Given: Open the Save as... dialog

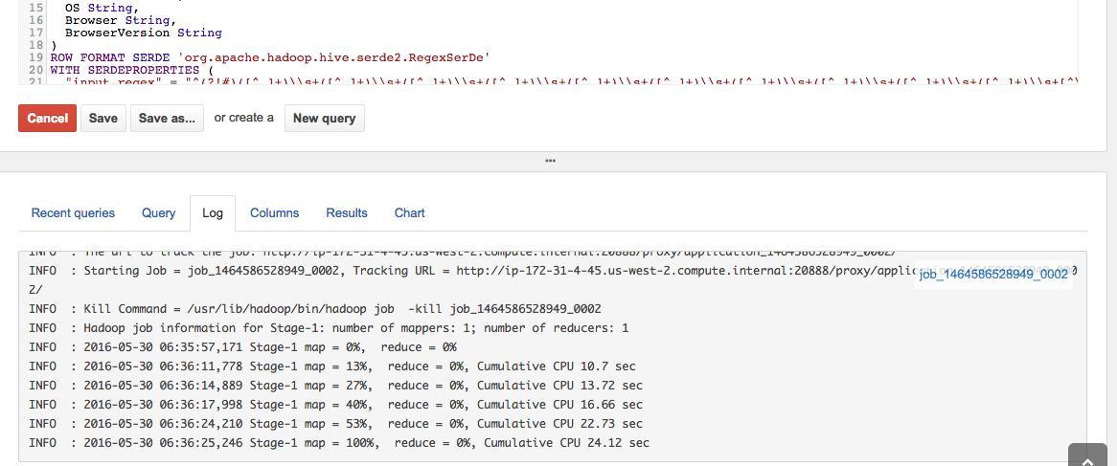Looking at the screenshot, I should point(166,119).
